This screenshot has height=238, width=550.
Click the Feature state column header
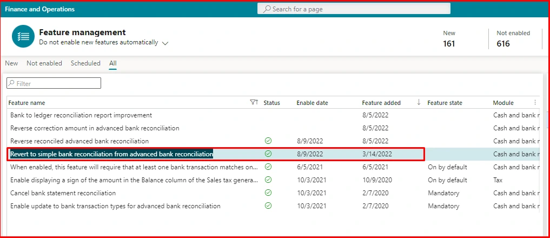445,103
